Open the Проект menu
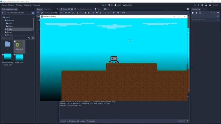The image size is (221, 124). click(11, 5)
